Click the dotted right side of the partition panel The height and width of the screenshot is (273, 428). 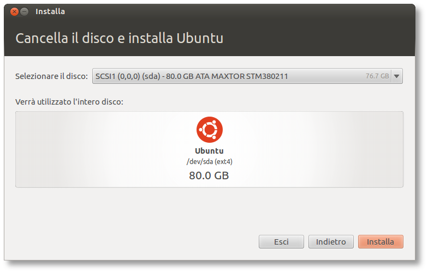pyautogui.click(x=338, y=149)
